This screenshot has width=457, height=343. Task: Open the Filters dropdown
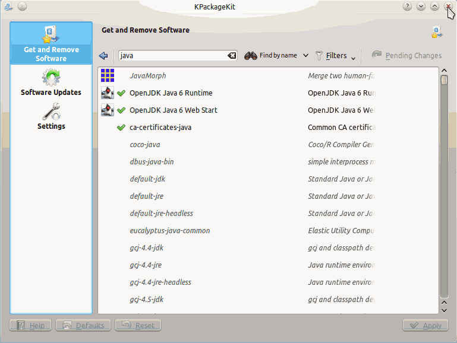(336, 56)
